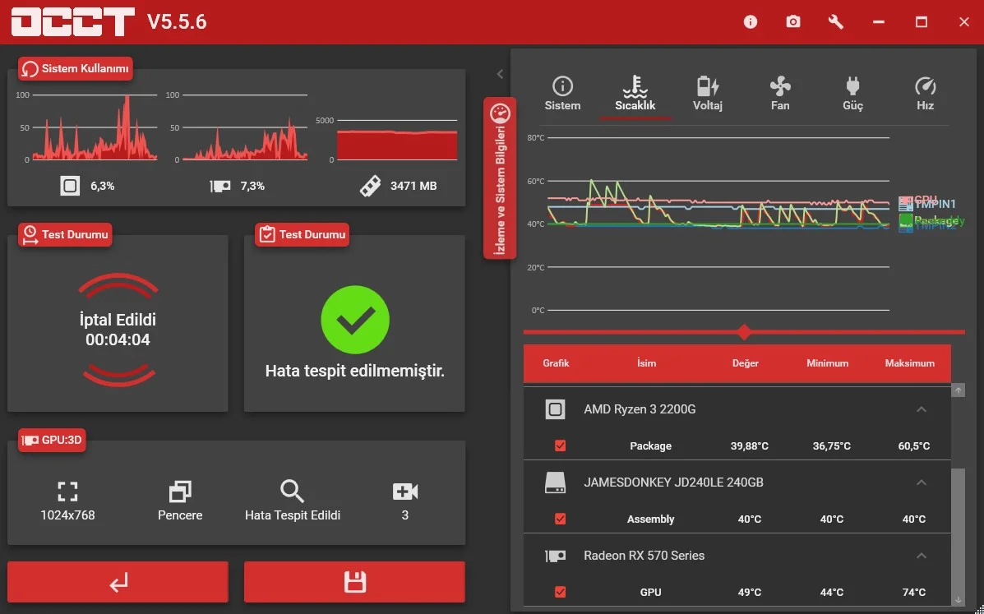Click the Maksimum column header
Viewport: 984px width, 614px height.
pos(909,363)
